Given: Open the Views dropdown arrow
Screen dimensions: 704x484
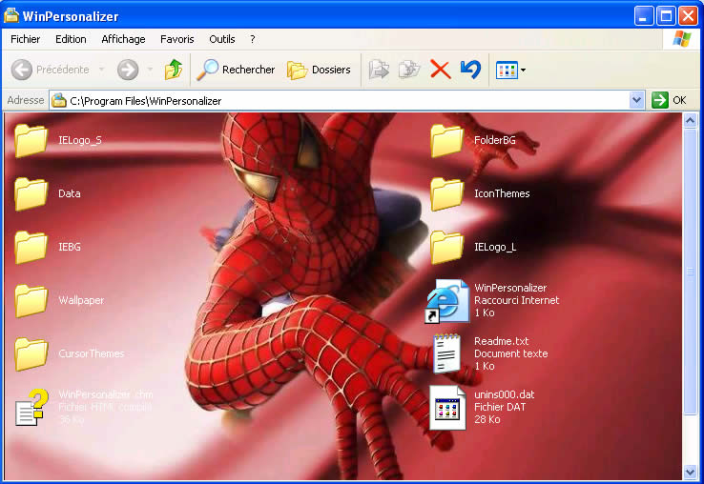Looking at the screenshot, I should 523,70.
